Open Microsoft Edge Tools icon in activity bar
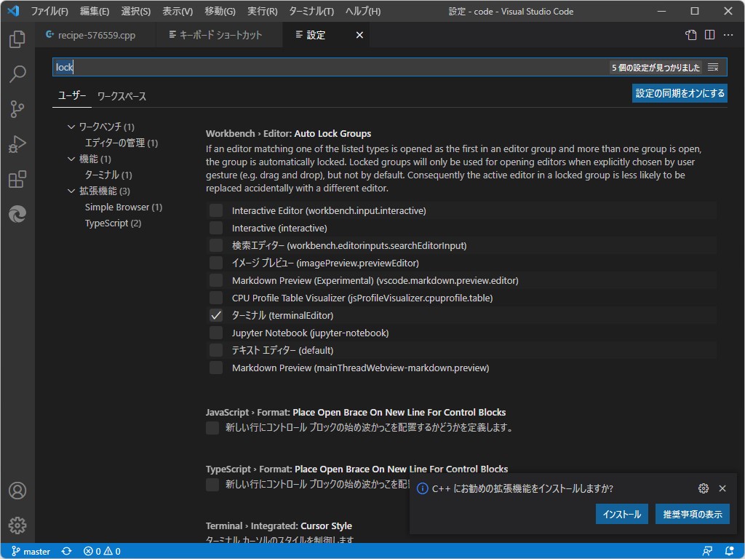 (x=17, y=215)
